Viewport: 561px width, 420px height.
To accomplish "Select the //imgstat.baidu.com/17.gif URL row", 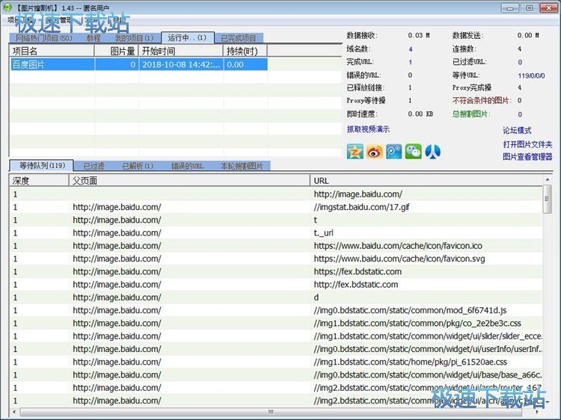I will pyautogui.click(x=276, y=207).
